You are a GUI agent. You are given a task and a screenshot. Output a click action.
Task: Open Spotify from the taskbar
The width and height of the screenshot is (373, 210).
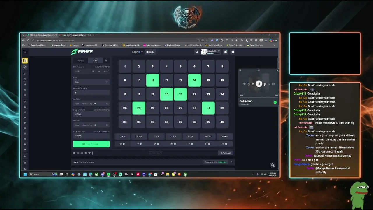[x=108, y=174]
